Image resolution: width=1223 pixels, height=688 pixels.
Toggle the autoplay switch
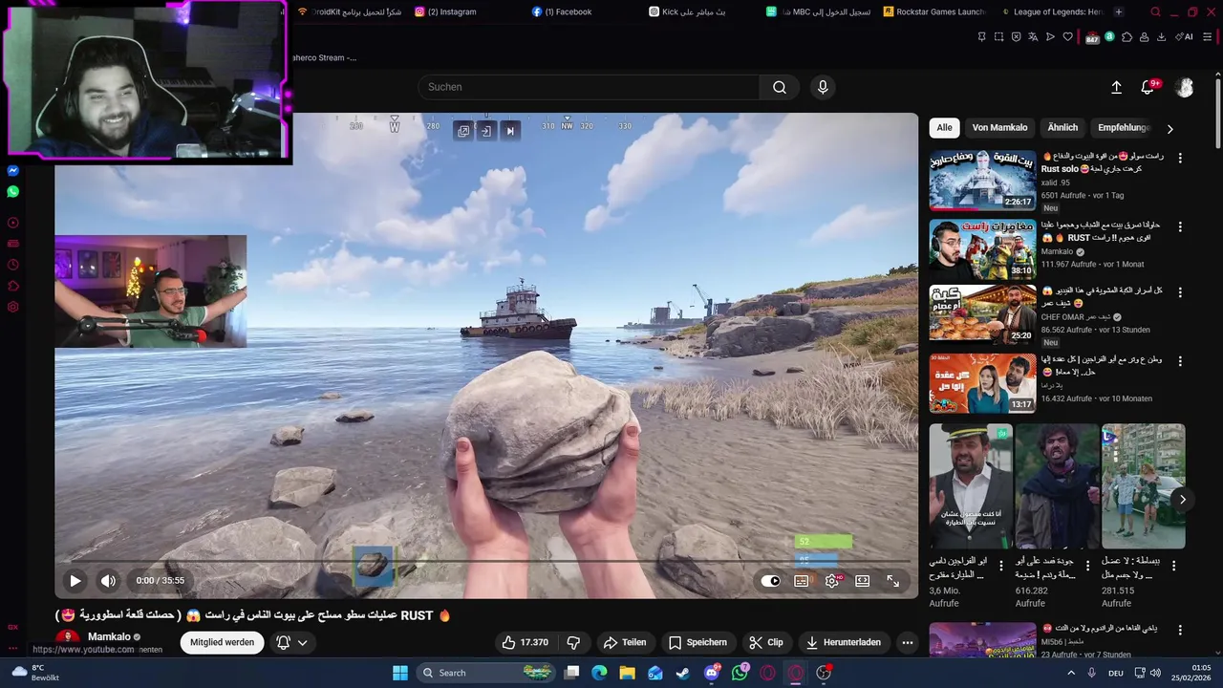click(x=770, y=580)
